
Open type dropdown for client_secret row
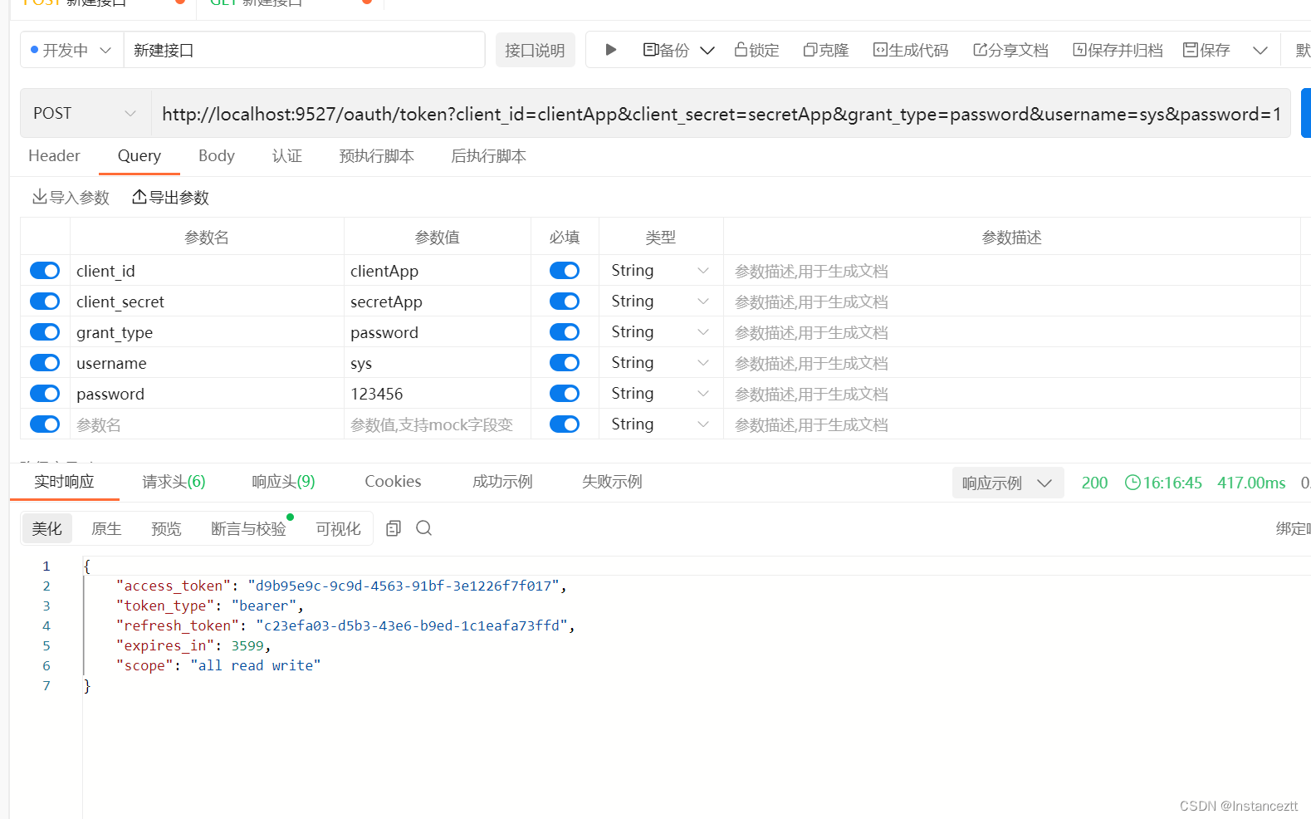point(661,302)
